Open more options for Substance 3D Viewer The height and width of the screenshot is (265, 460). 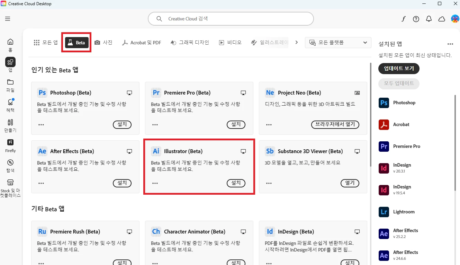[269, 183]
